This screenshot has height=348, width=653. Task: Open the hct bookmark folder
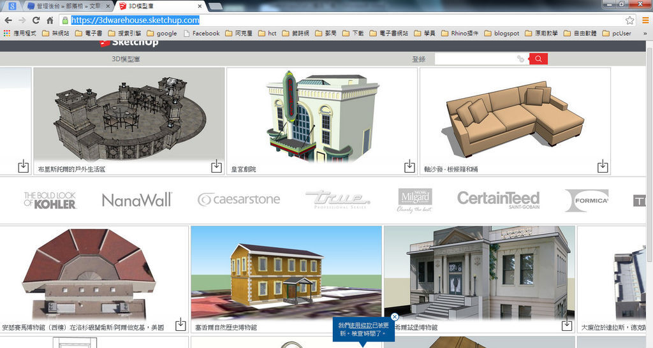tap(267, 33)
